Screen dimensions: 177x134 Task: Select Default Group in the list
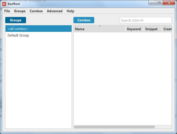(x=38, y=35)
